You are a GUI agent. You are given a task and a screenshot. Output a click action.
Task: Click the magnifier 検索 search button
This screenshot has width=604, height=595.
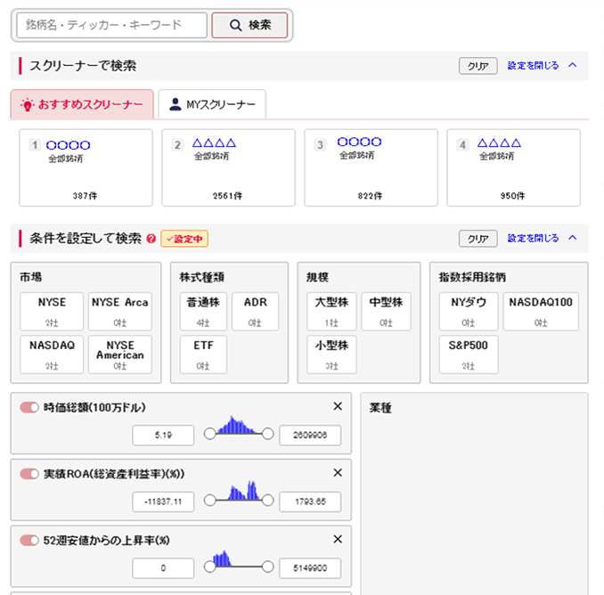(x=249, y=26)
